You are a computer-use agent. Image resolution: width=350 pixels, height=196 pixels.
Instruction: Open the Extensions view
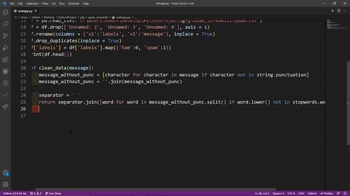point(5,59)
